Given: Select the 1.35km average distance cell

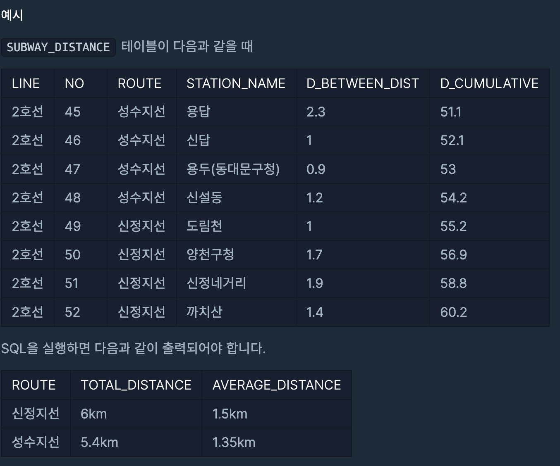Looking at the screenshot, I should point(277,442).
